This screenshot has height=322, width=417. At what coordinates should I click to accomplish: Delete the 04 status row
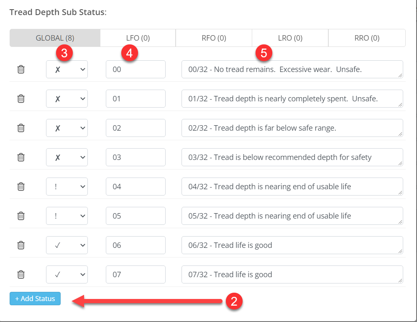point(21,187)
